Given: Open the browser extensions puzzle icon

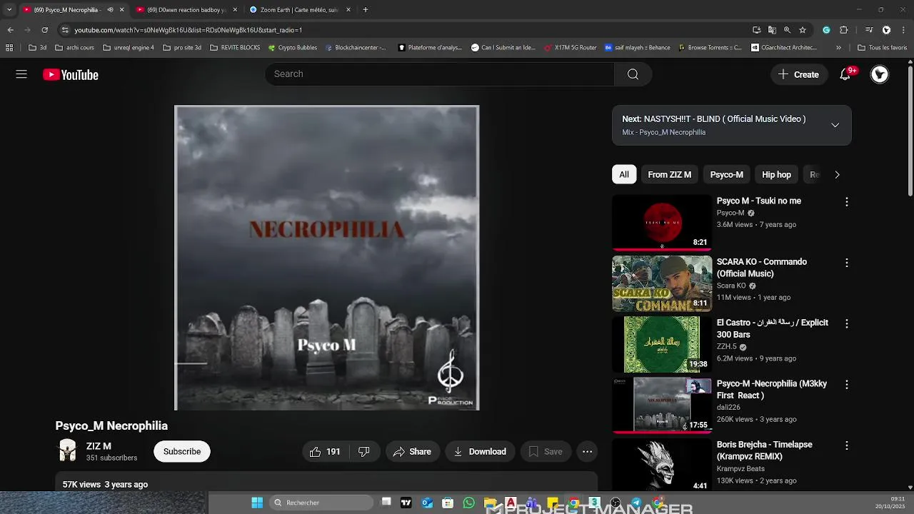Looking at the screenshot, I should click(x=843, y=30).
